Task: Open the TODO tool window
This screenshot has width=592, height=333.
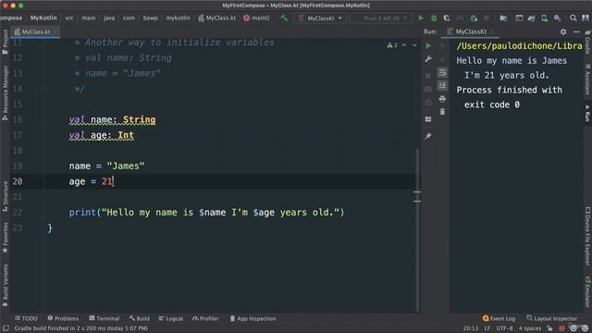Action: [26, 318]
